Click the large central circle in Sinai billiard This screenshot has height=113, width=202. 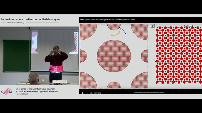click(114, 56)
